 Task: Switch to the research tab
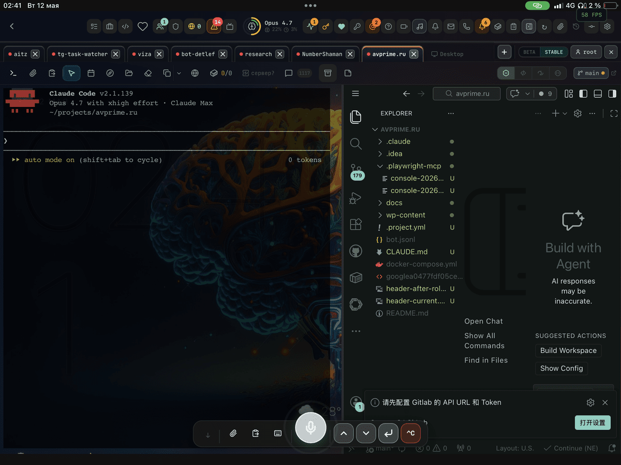[x=258, y=54]
